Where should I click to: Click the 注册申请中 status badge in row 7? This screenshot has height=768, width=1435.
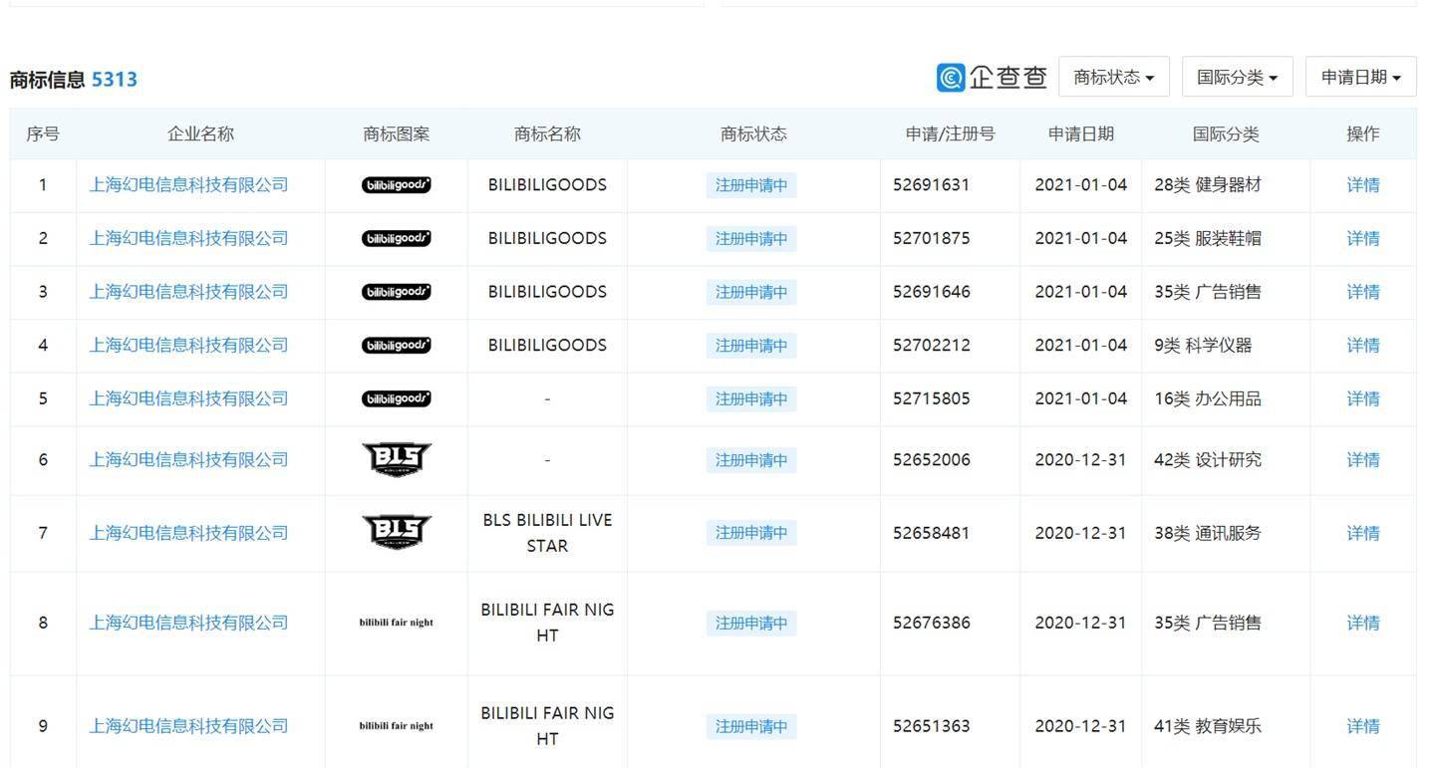coord(751,533)
